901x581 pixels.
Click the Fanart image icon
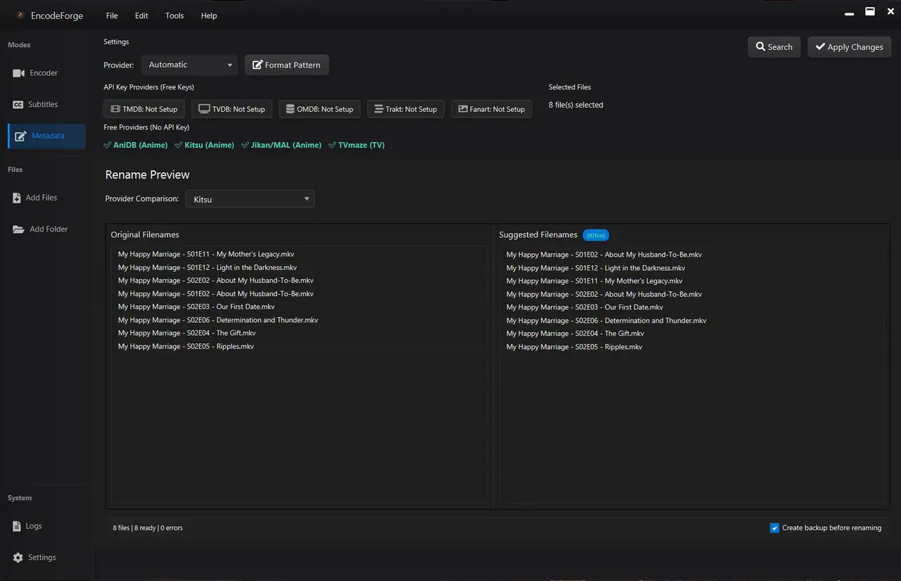pos(463,109)
